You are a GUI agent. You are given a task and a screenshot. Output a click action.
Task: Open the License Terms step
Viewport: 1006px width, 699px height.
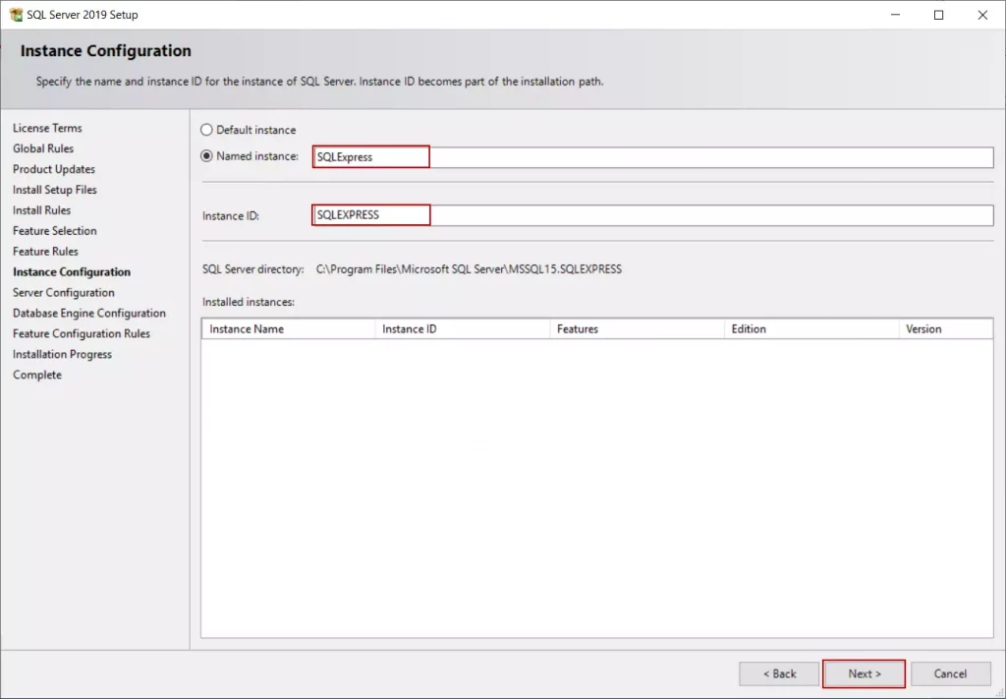47,128
